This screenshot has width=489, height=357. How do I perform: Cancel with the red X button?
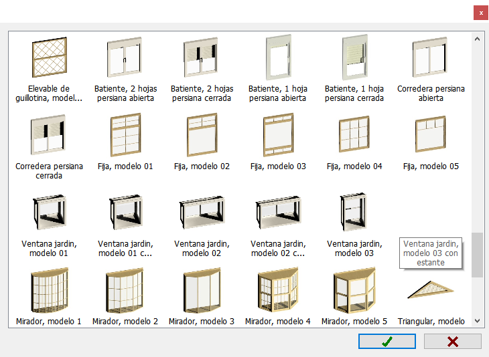click(453, 342)
